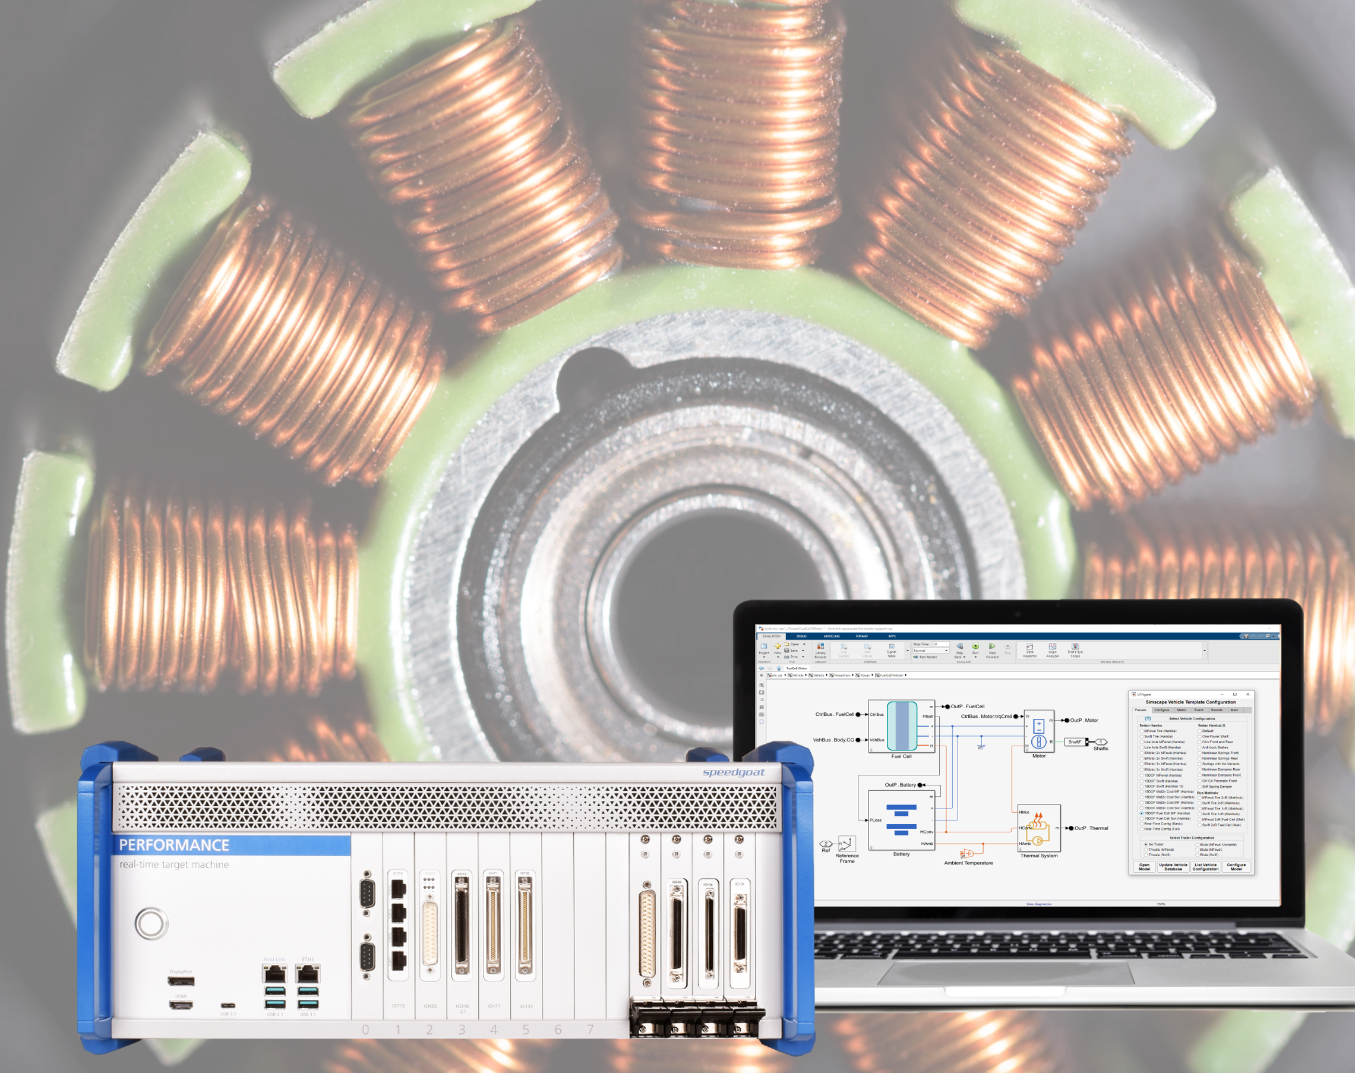Click the Step Back control
1355x1073 pixels.
coord(960,647)
